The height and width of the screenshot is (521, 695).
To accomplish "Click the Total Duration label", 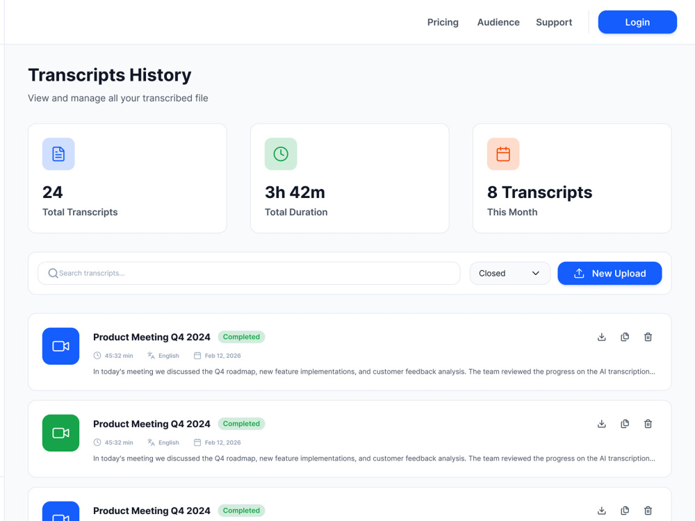I will pos(296,212).
